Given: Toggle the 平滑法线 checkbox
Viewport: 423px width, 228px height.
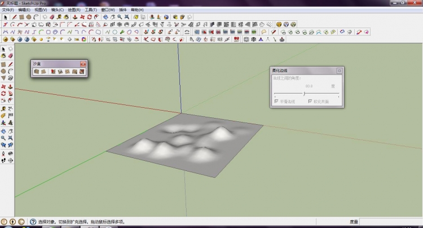Looking at the screenshot, I should (276, 102).
